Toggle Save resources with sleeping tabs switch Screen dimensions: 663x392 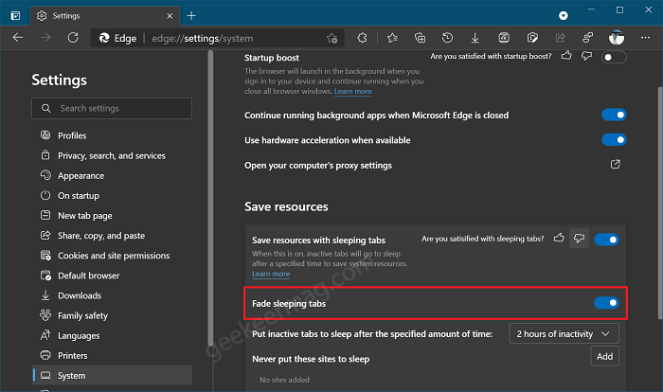[606, 240]
